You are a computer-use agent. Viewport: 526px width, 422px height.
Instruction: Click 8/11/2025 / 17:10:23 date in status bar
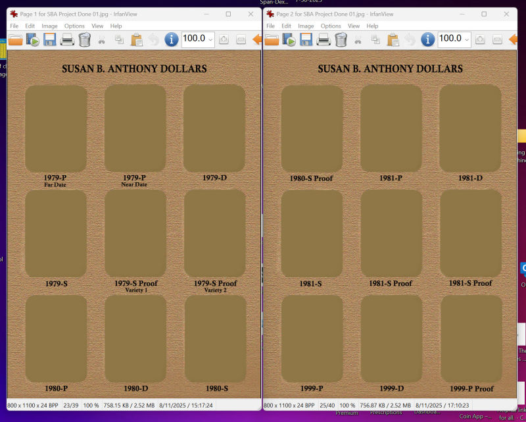tap(442, 406)
